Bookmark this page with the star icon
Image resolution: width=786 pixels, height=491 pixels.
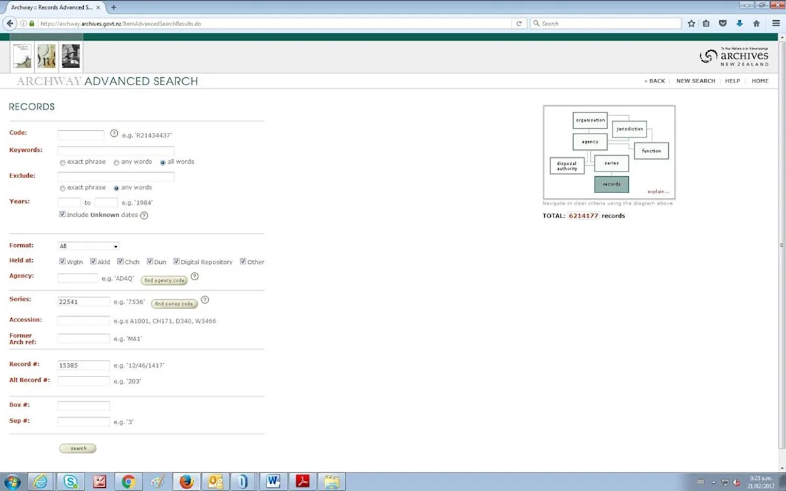(692, 24)
